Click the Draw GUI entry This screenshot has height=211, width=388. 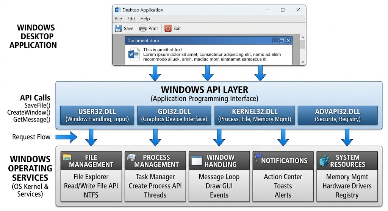[219, 186]
